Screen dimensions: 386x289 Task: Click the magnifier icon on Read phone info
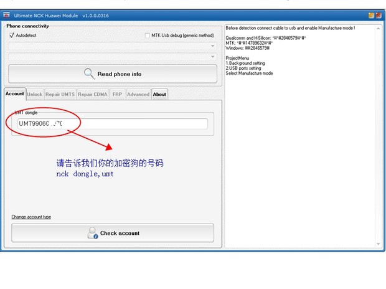[x=89, y=73]
